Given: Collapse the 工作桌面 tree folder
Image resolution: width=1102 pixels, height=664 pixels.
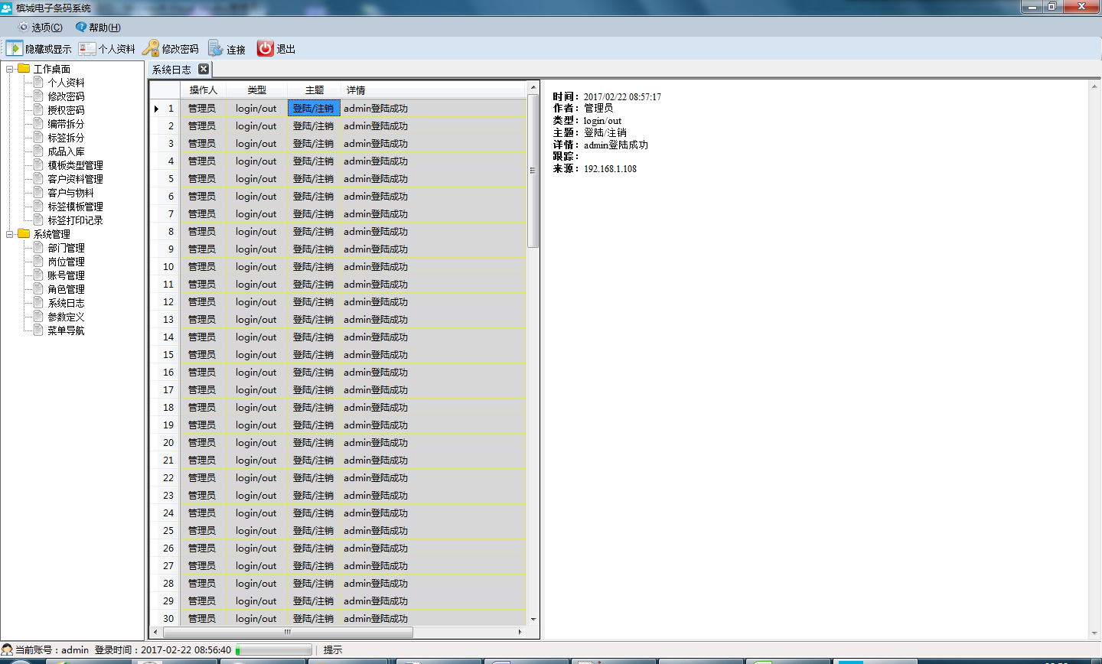Looking at the screenshot, I should (10, 69).
